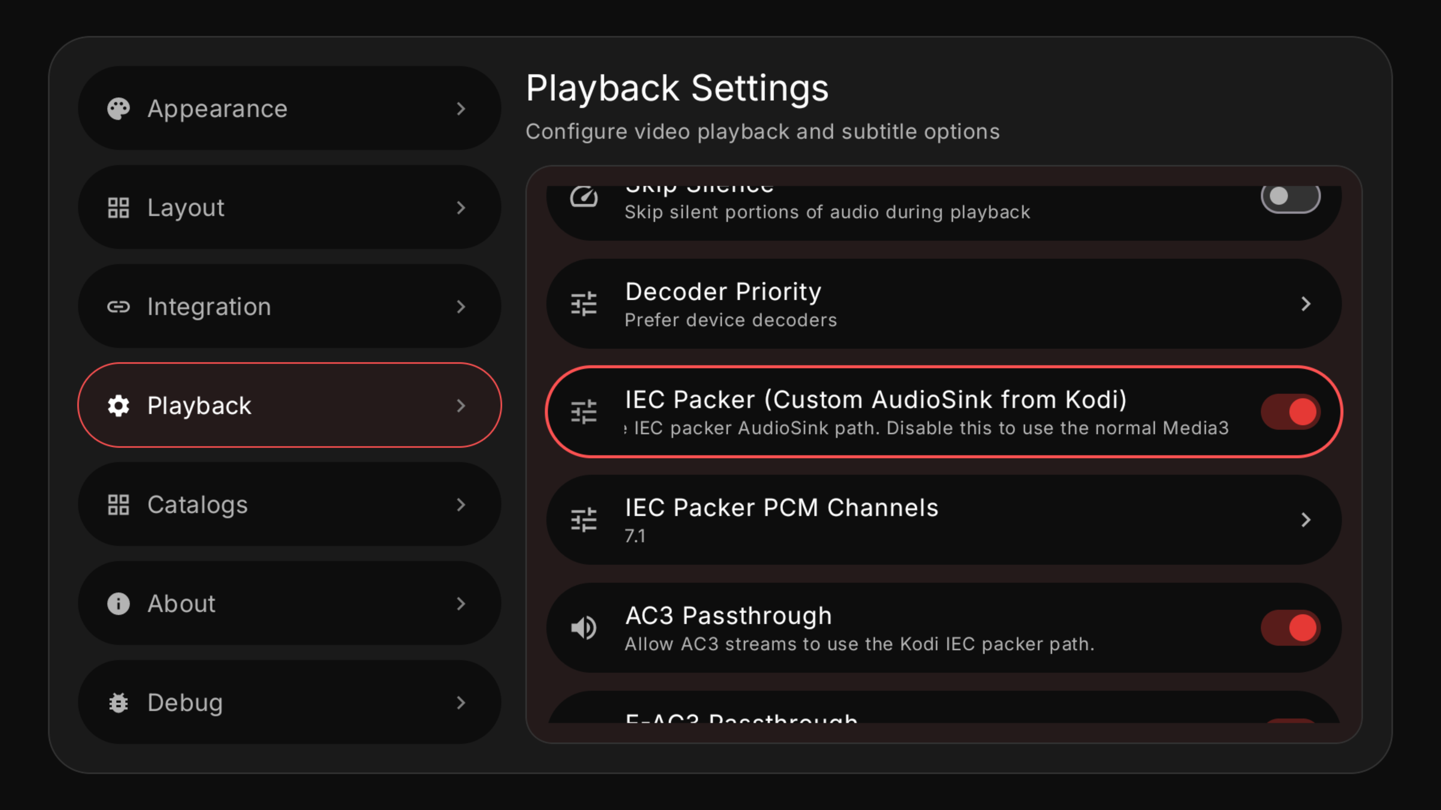Click the Appearance palette icon
Image resolution: width=1441 pixels, height=810 pixels.
[x=119, y=108]
